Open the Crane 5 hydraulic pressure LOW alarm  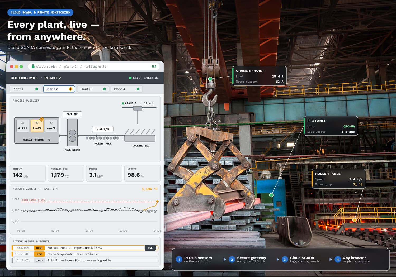pyautogui.click(x=85, y=254)
